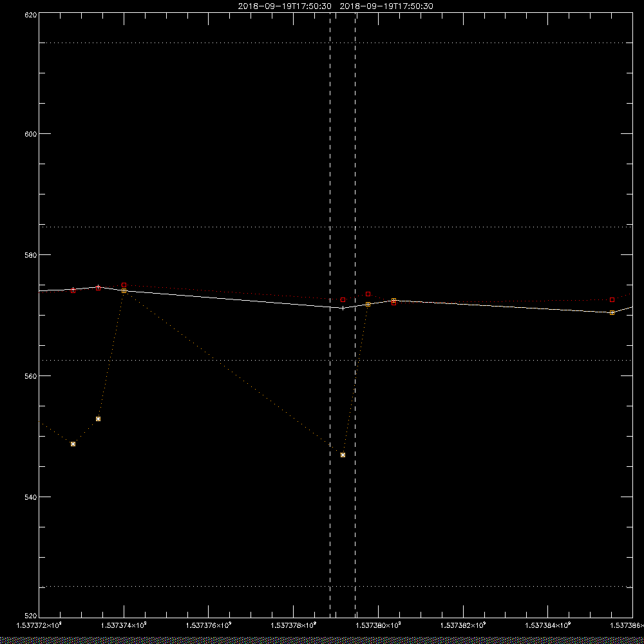
Task: Select the rightmost red square data marker
Action: (612, 300)
